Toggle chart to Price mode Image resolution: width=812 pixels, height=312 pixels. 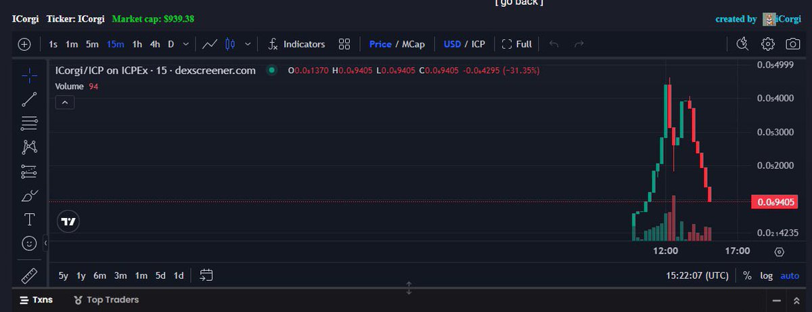click(380, 44)
